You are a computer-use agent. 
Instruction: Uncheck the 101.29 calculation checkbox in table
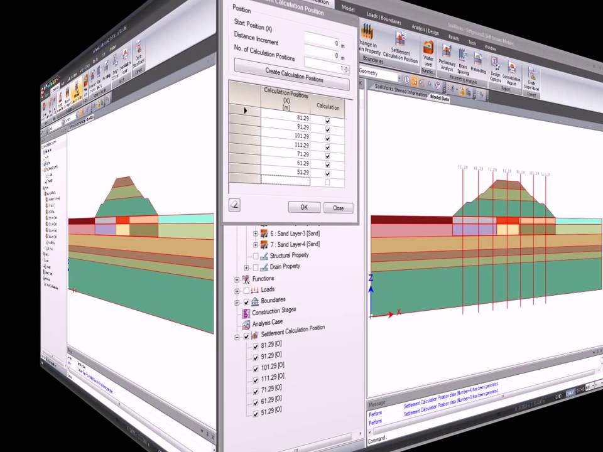click(x=328, y=138)
